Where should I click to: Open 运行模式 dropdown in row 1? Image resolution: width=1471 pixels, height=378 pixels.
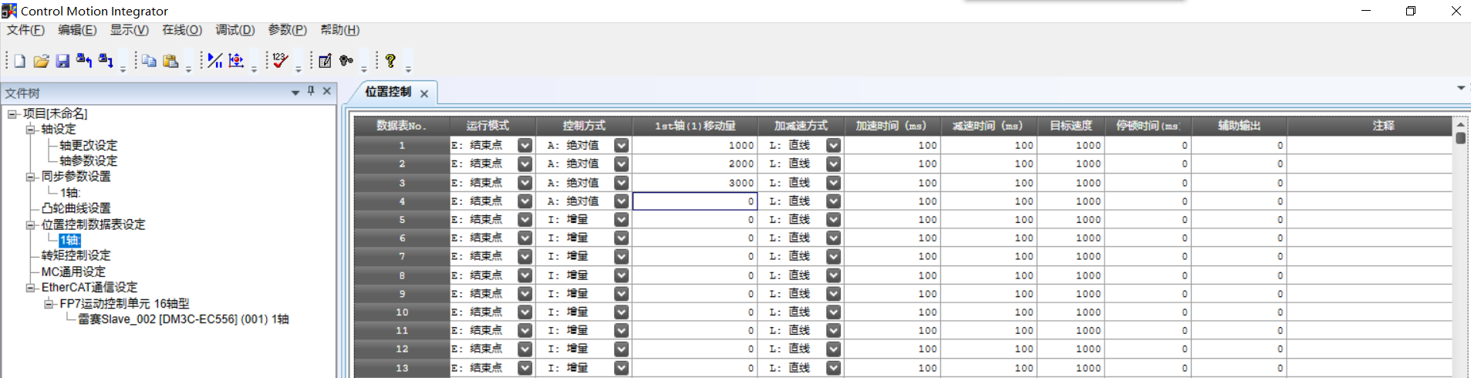525,145
